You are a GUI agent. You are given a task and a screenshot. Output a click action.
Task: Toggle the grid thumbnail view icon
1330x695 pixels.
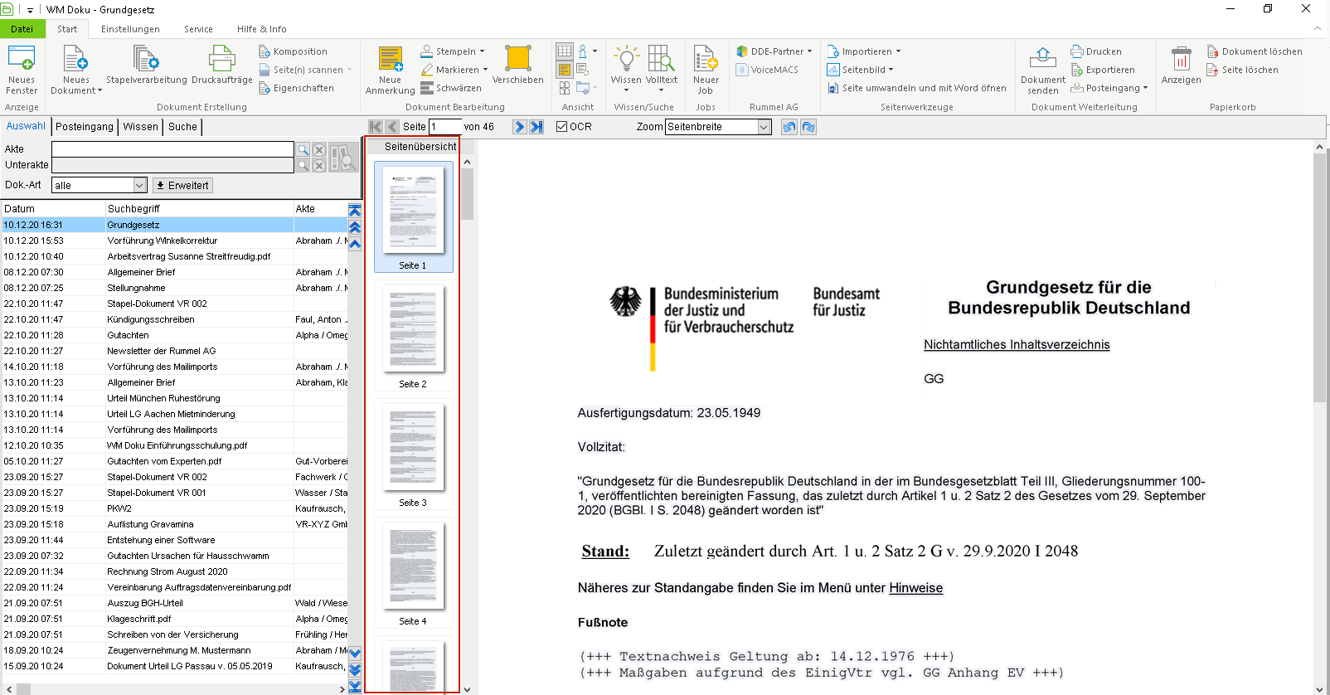[x=565, y=51]
